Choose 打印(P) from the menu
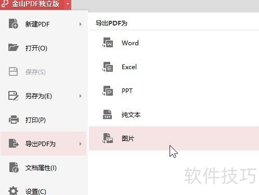The width and height of the screenshot is (259, 195). [x=44, y=120]
